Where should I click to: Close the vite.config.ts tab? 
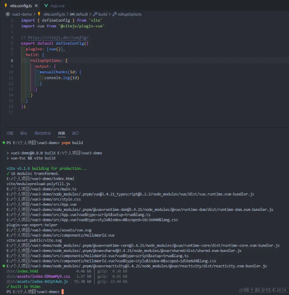tap(36, 6)
